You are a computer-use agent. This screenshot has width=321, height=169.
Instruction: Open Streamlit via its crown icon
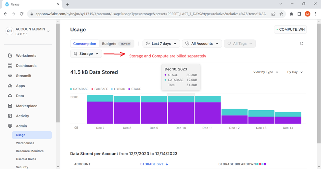point(10,76)
